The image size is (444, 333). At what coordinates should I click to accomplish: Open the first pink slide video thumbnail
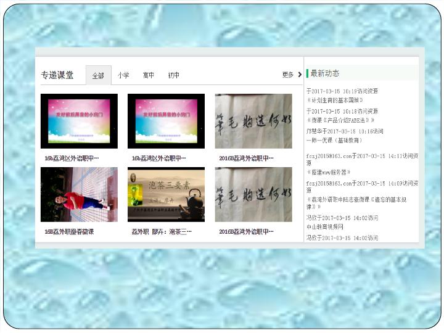pyautogui.click(x=79, y=121)
